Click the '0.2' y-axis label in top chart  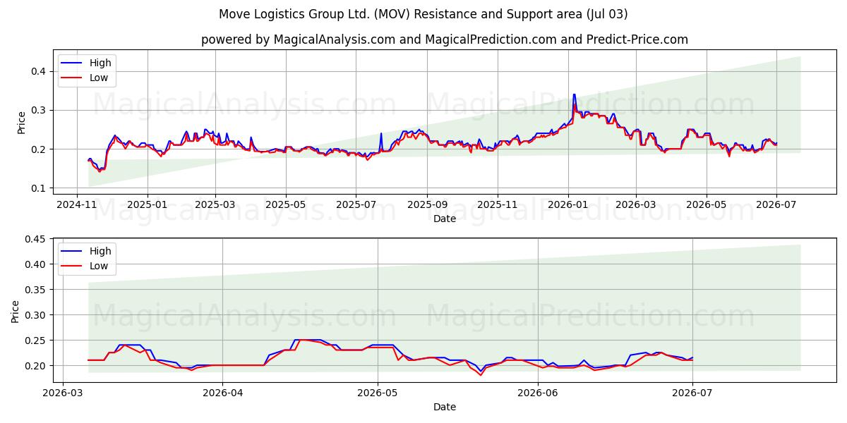point(39,149)
